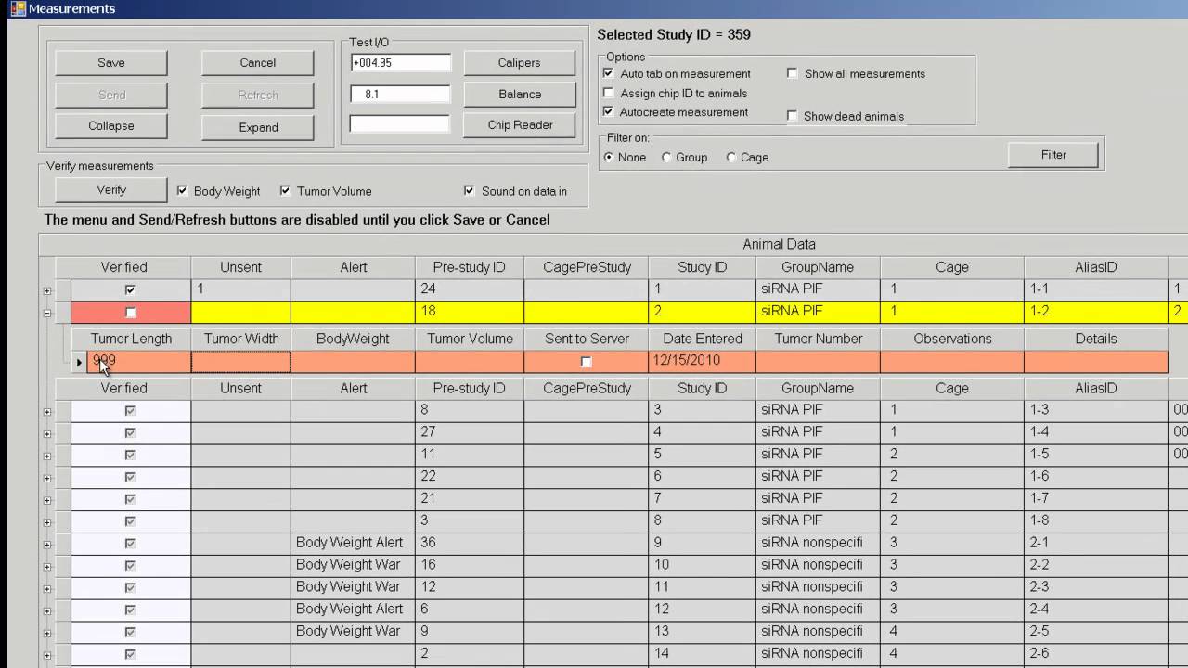Expand the row with AliasID 1-5
This screenshot has height=668, width=1188.
[47, 456]
